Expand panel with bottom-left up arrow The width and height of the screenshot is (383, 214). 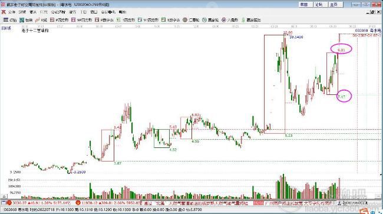(x=4, y=196)
